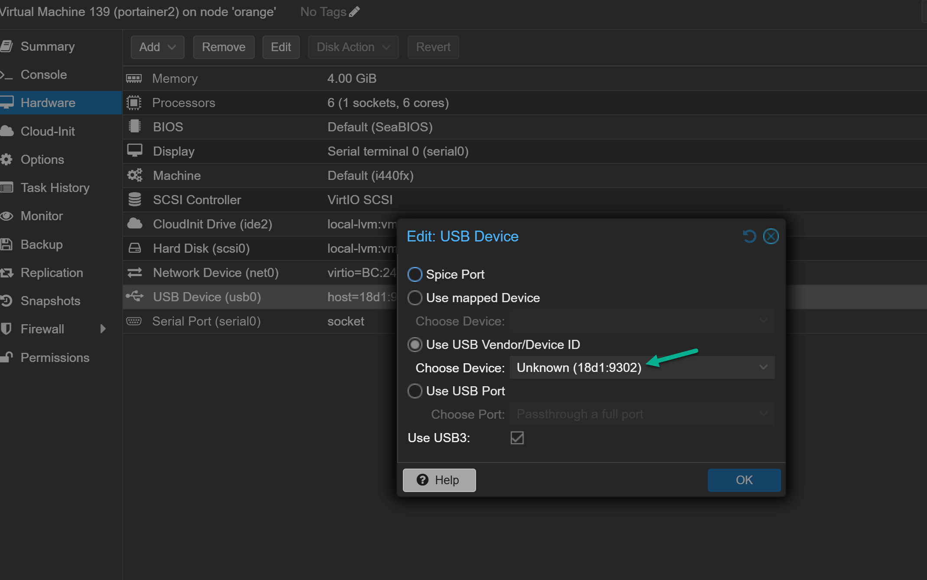Click the Serial Port keyboard icon
This screenshot has height=580, width=927.
[134, 321]
